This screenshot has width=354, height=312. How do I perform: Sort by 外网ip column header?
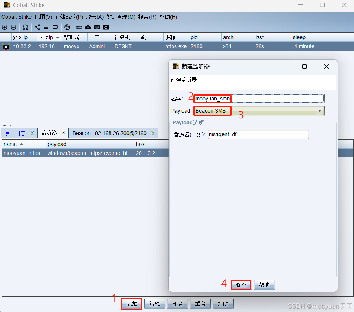(24, 37)
